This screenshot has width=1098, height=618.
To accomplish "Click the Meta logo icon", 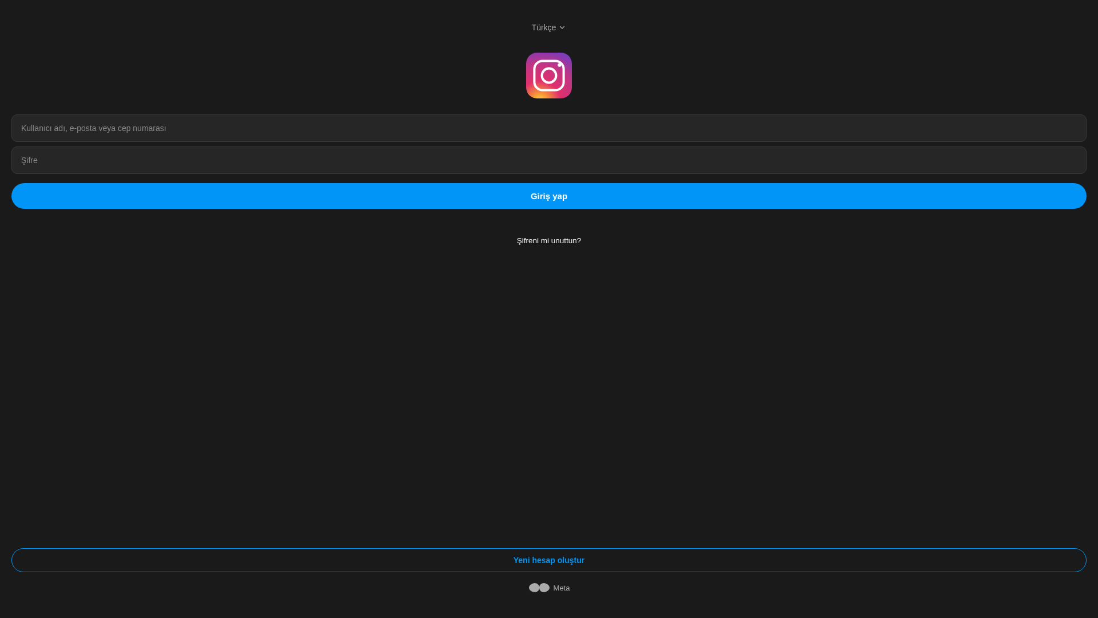I will 539,588.
